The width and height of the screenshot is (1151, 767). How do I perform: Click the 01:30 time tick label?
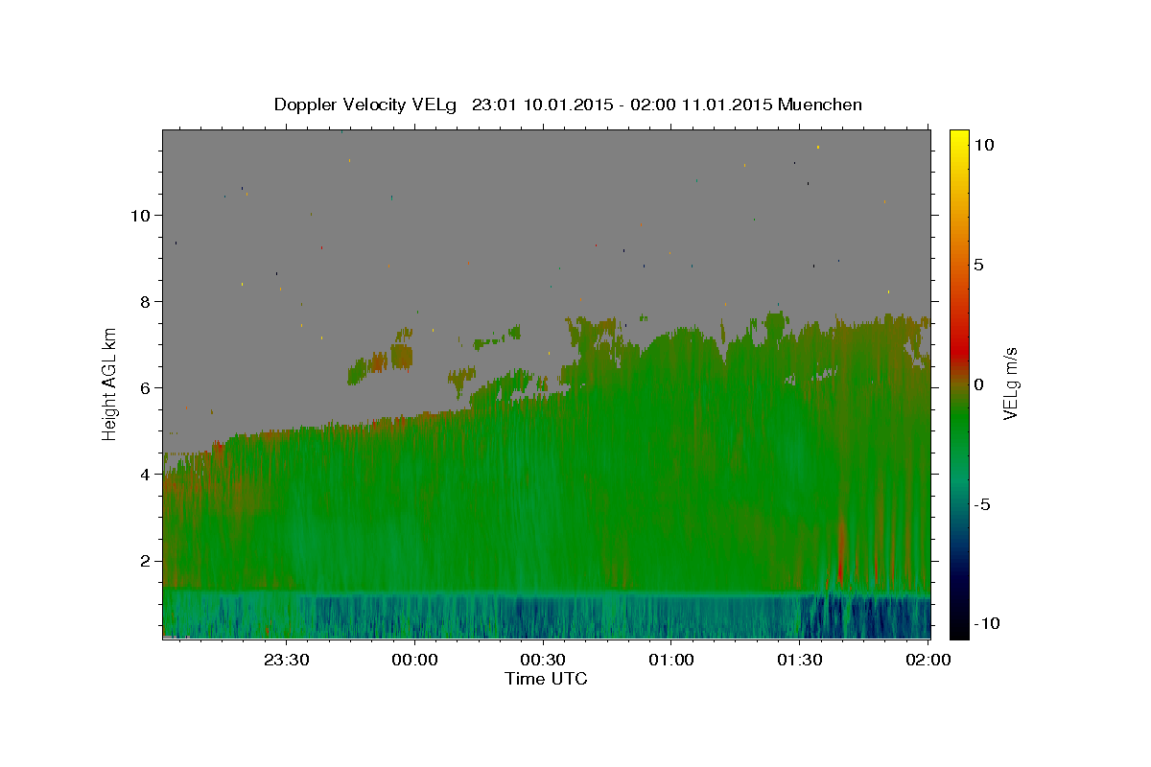(800, 660)
